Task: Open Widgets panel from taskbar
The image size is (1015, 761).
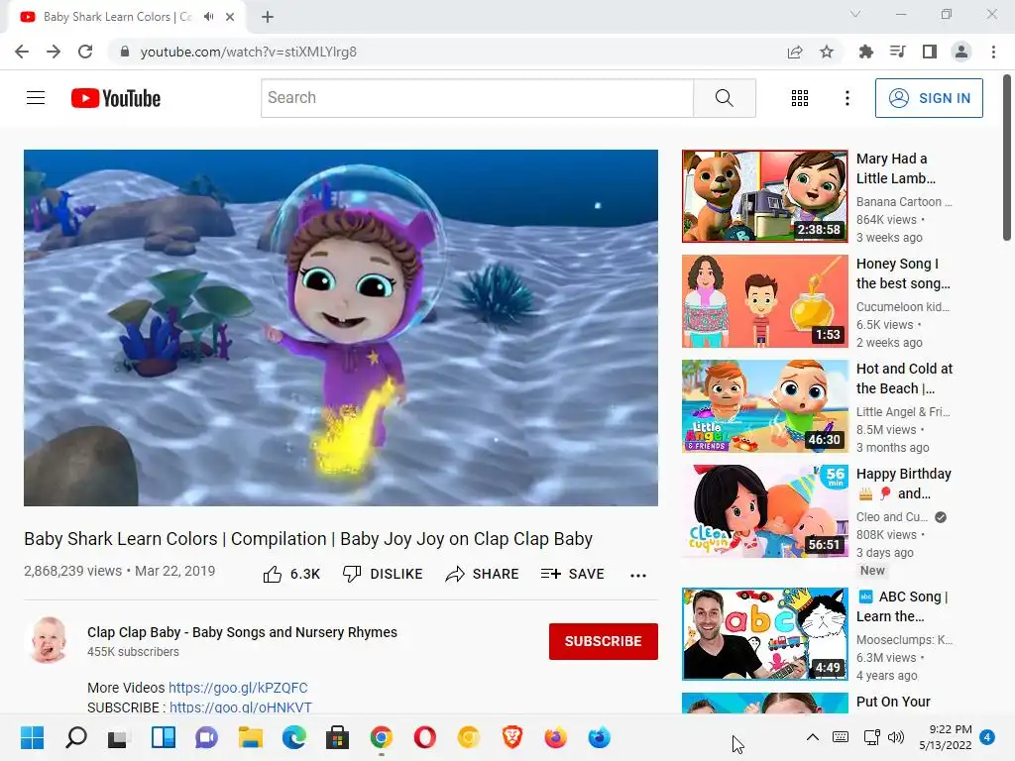Action: click(164, 737)
